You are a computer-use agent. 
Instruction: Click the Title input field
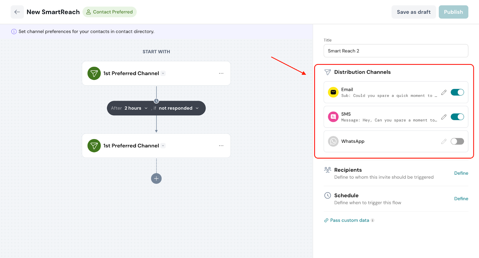pyautogui.click(x=395, y=51)
